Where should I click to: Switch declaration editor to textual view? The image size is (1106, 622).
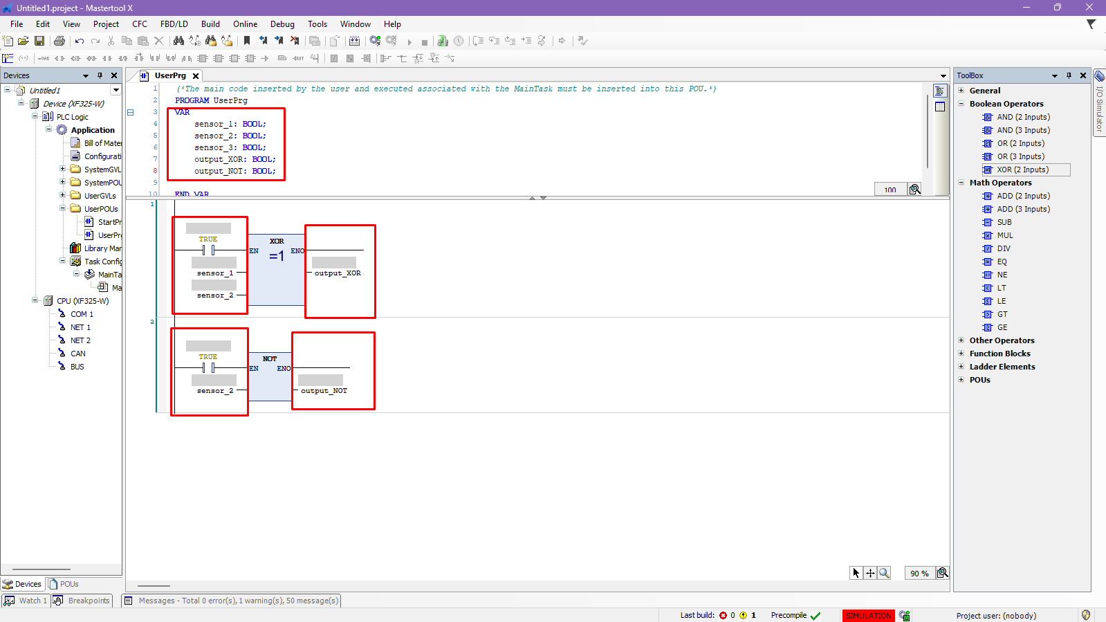(939, 91)
